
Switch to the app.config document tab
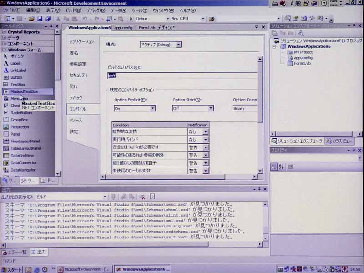123,28
